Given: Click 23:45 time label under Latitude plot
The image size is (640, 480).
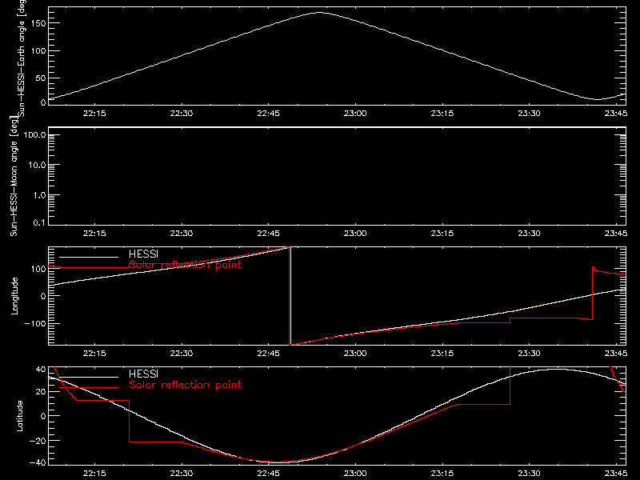Looking at the screenshot, I should 616,474.
